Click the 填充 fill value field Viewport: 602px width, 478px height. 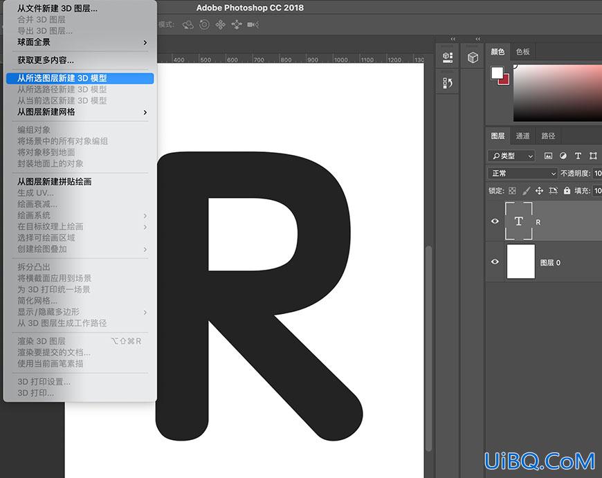[x=597, y=190]
